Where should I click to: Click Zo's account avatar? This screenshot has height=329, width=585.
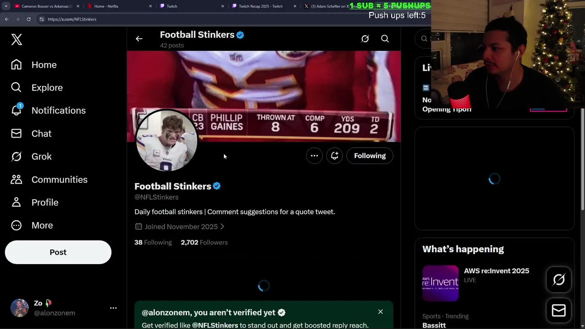point(20,308)
